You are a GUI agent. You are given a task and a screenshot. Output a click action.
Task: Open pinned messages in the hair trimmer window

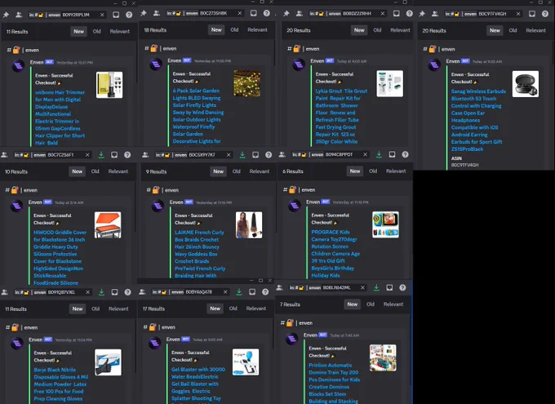(6, 15)
